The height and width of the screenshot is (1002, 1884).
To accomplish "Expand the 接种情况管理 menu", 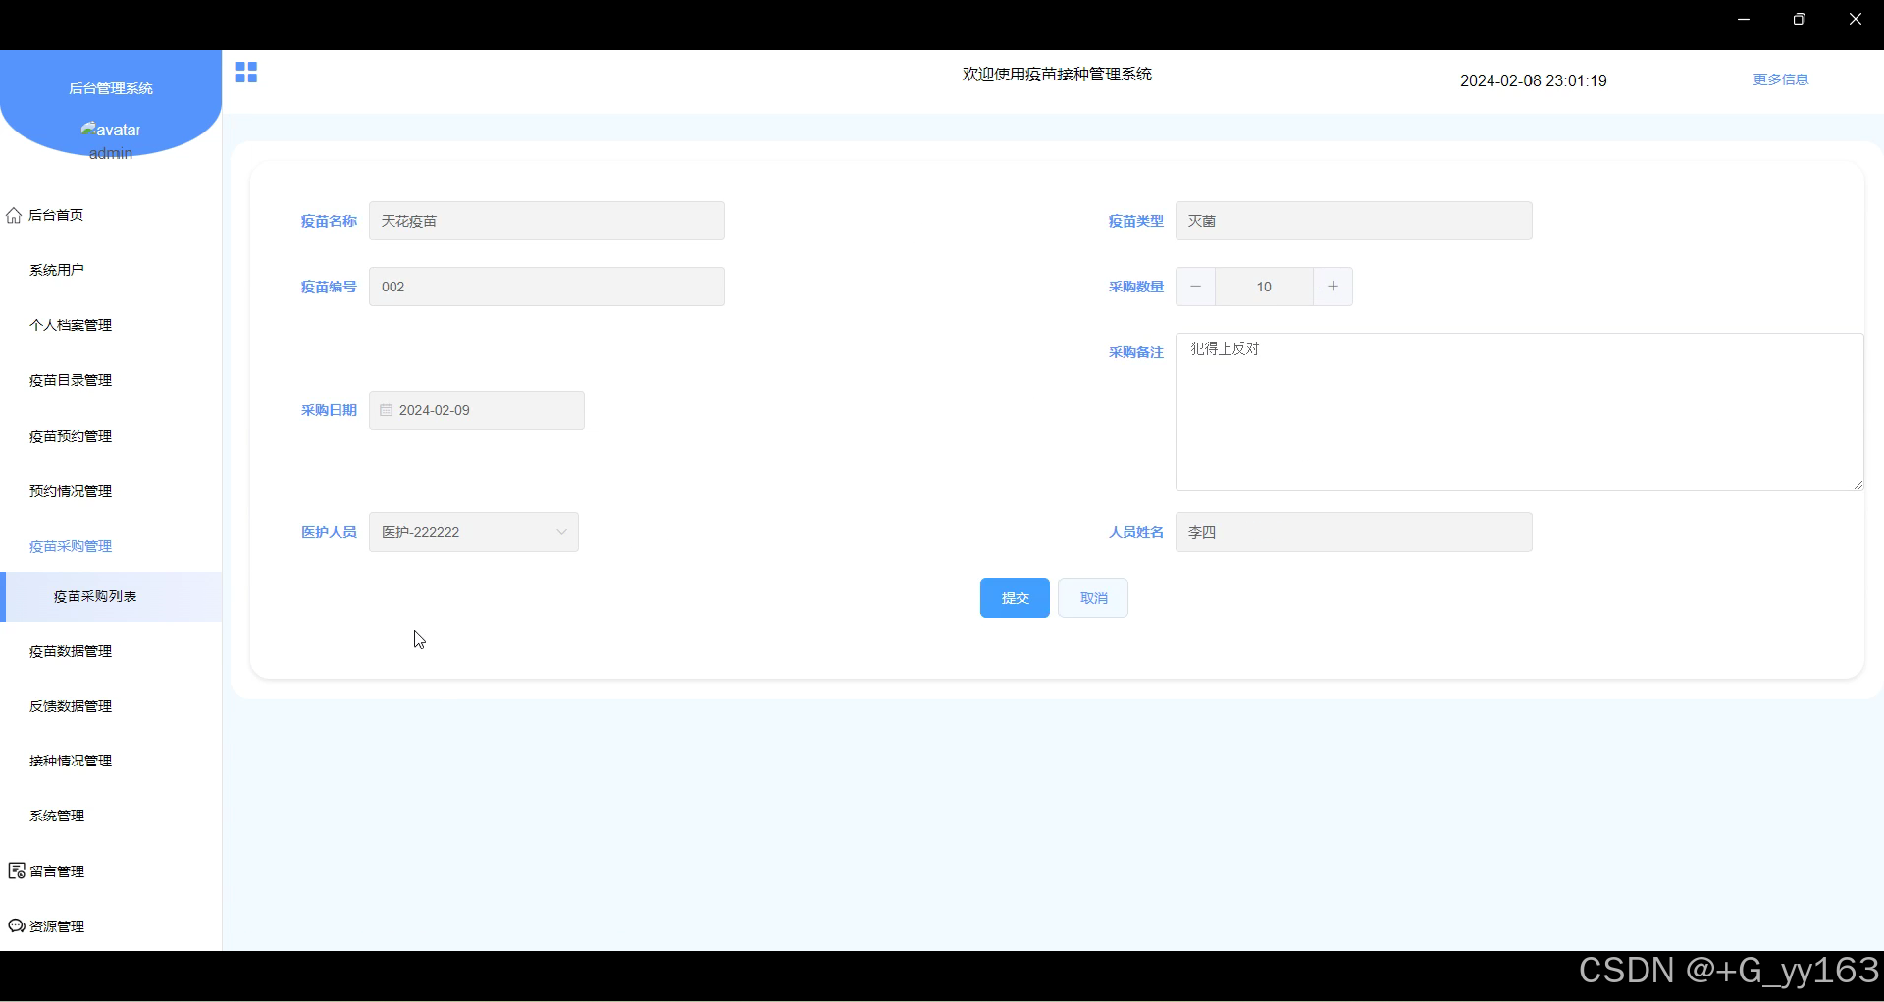I will pos(111,761).
